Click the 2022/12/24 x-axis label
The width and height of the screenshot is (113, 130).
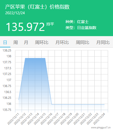[x=99, y=119]
